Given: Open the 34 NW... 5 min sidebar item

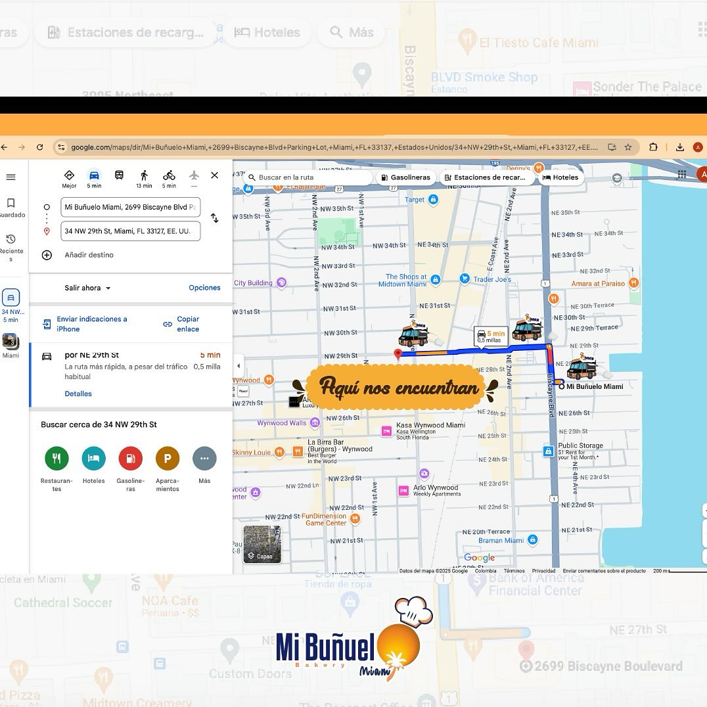Looking at the screenshot, I should pyautogui.click(x=11, y=306).
